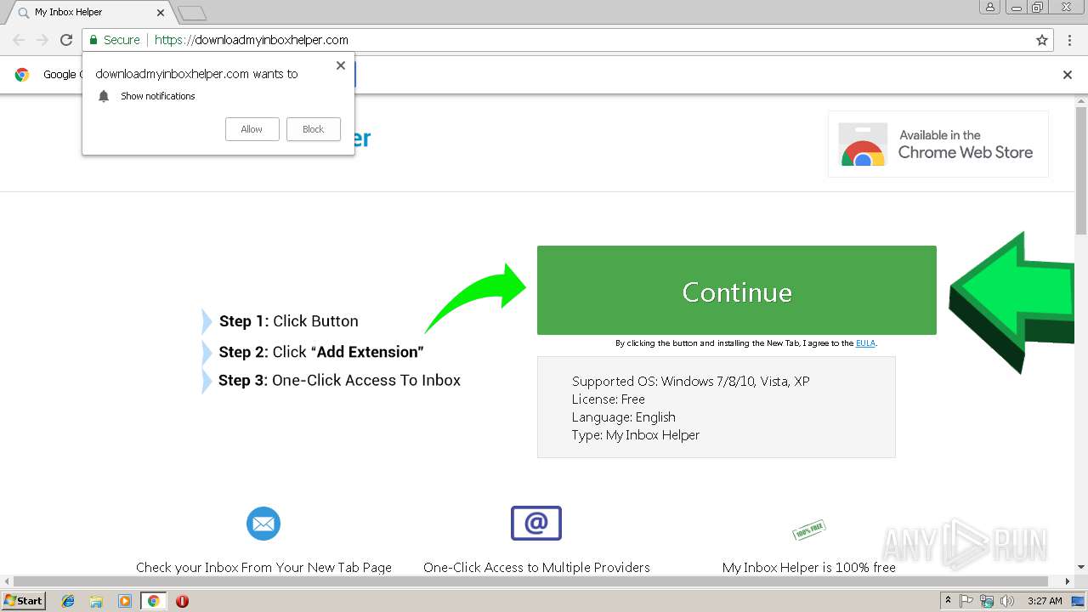1088x612 pixels.
Task: Click the Action Center flag icon
Action: [966, 601]
